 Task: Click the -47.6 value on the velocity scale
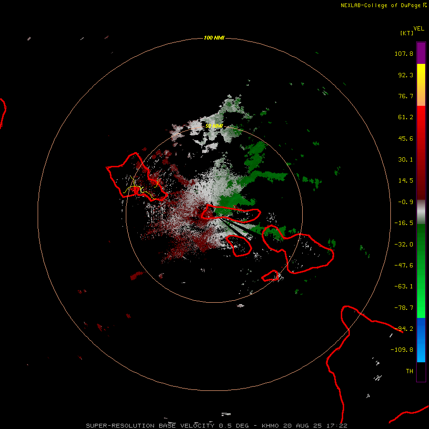404,266
